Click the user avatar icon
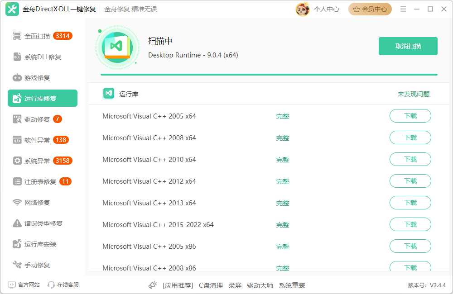The image size is (453, 294). (303, 9)
